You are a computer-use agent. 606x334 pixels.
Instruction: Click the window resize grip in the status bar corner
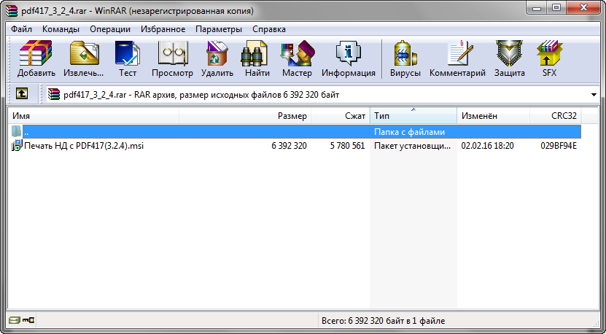tap(595, 322)
